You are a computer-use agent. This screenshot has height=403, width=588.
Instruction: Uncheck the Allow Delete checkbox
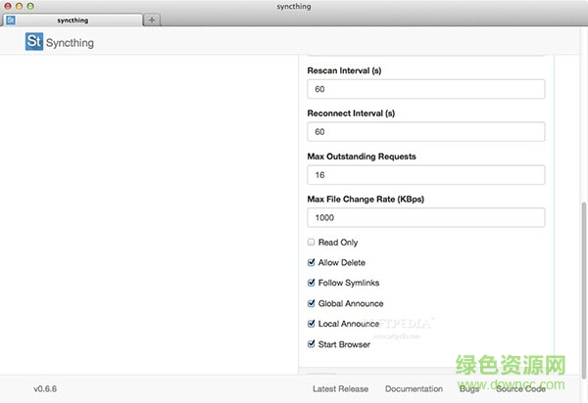311,262
